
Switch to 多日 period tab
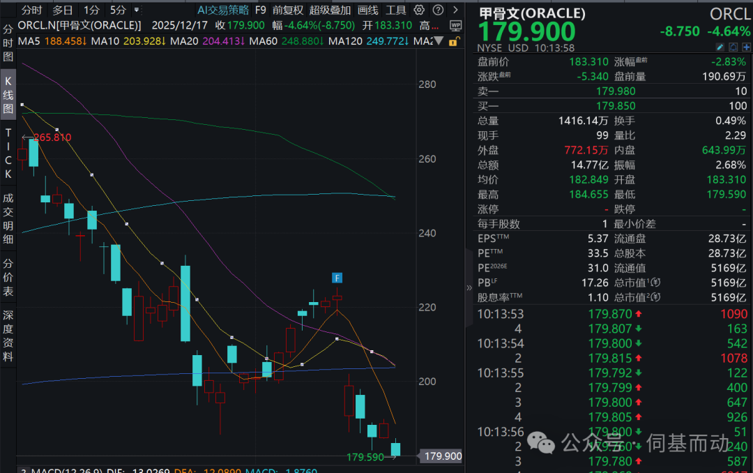pos(63,10)
